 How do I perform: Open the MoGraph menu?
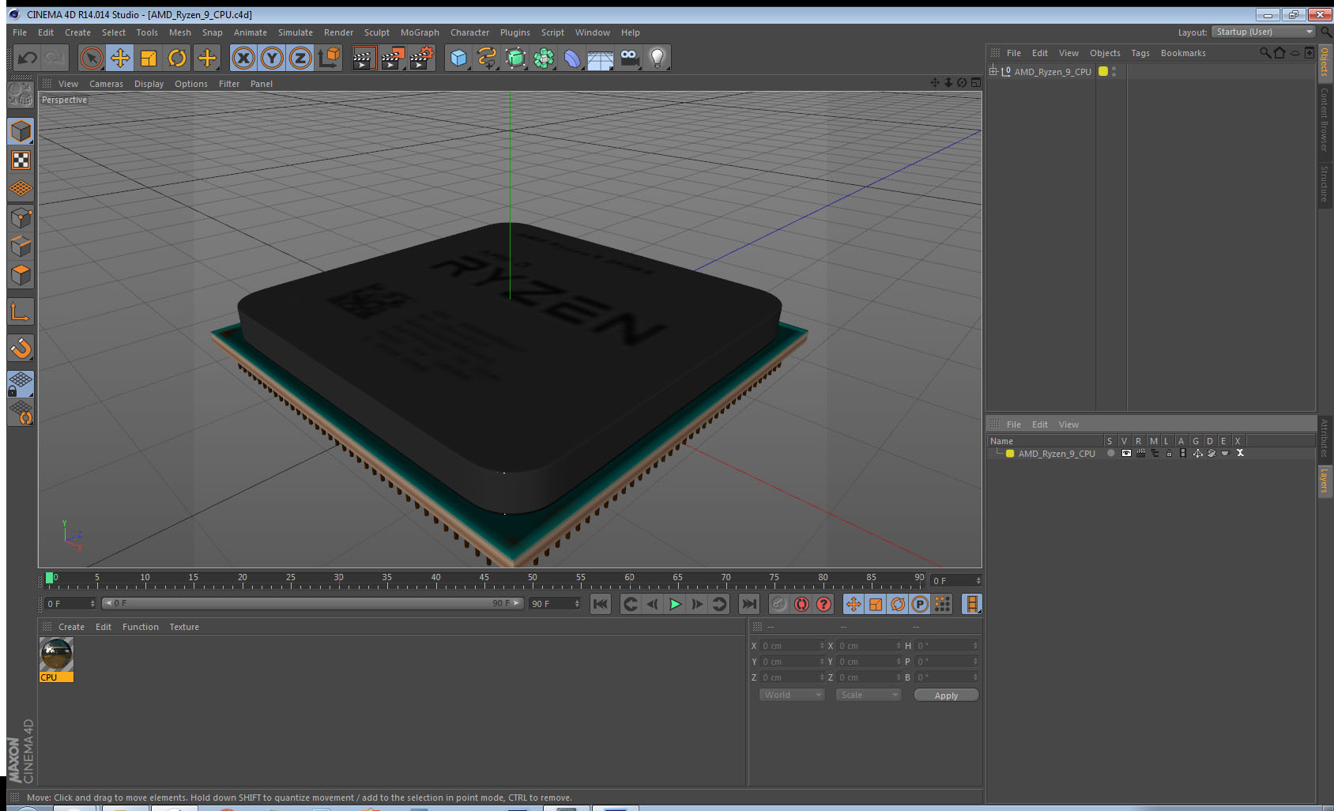tap(420, 32)
